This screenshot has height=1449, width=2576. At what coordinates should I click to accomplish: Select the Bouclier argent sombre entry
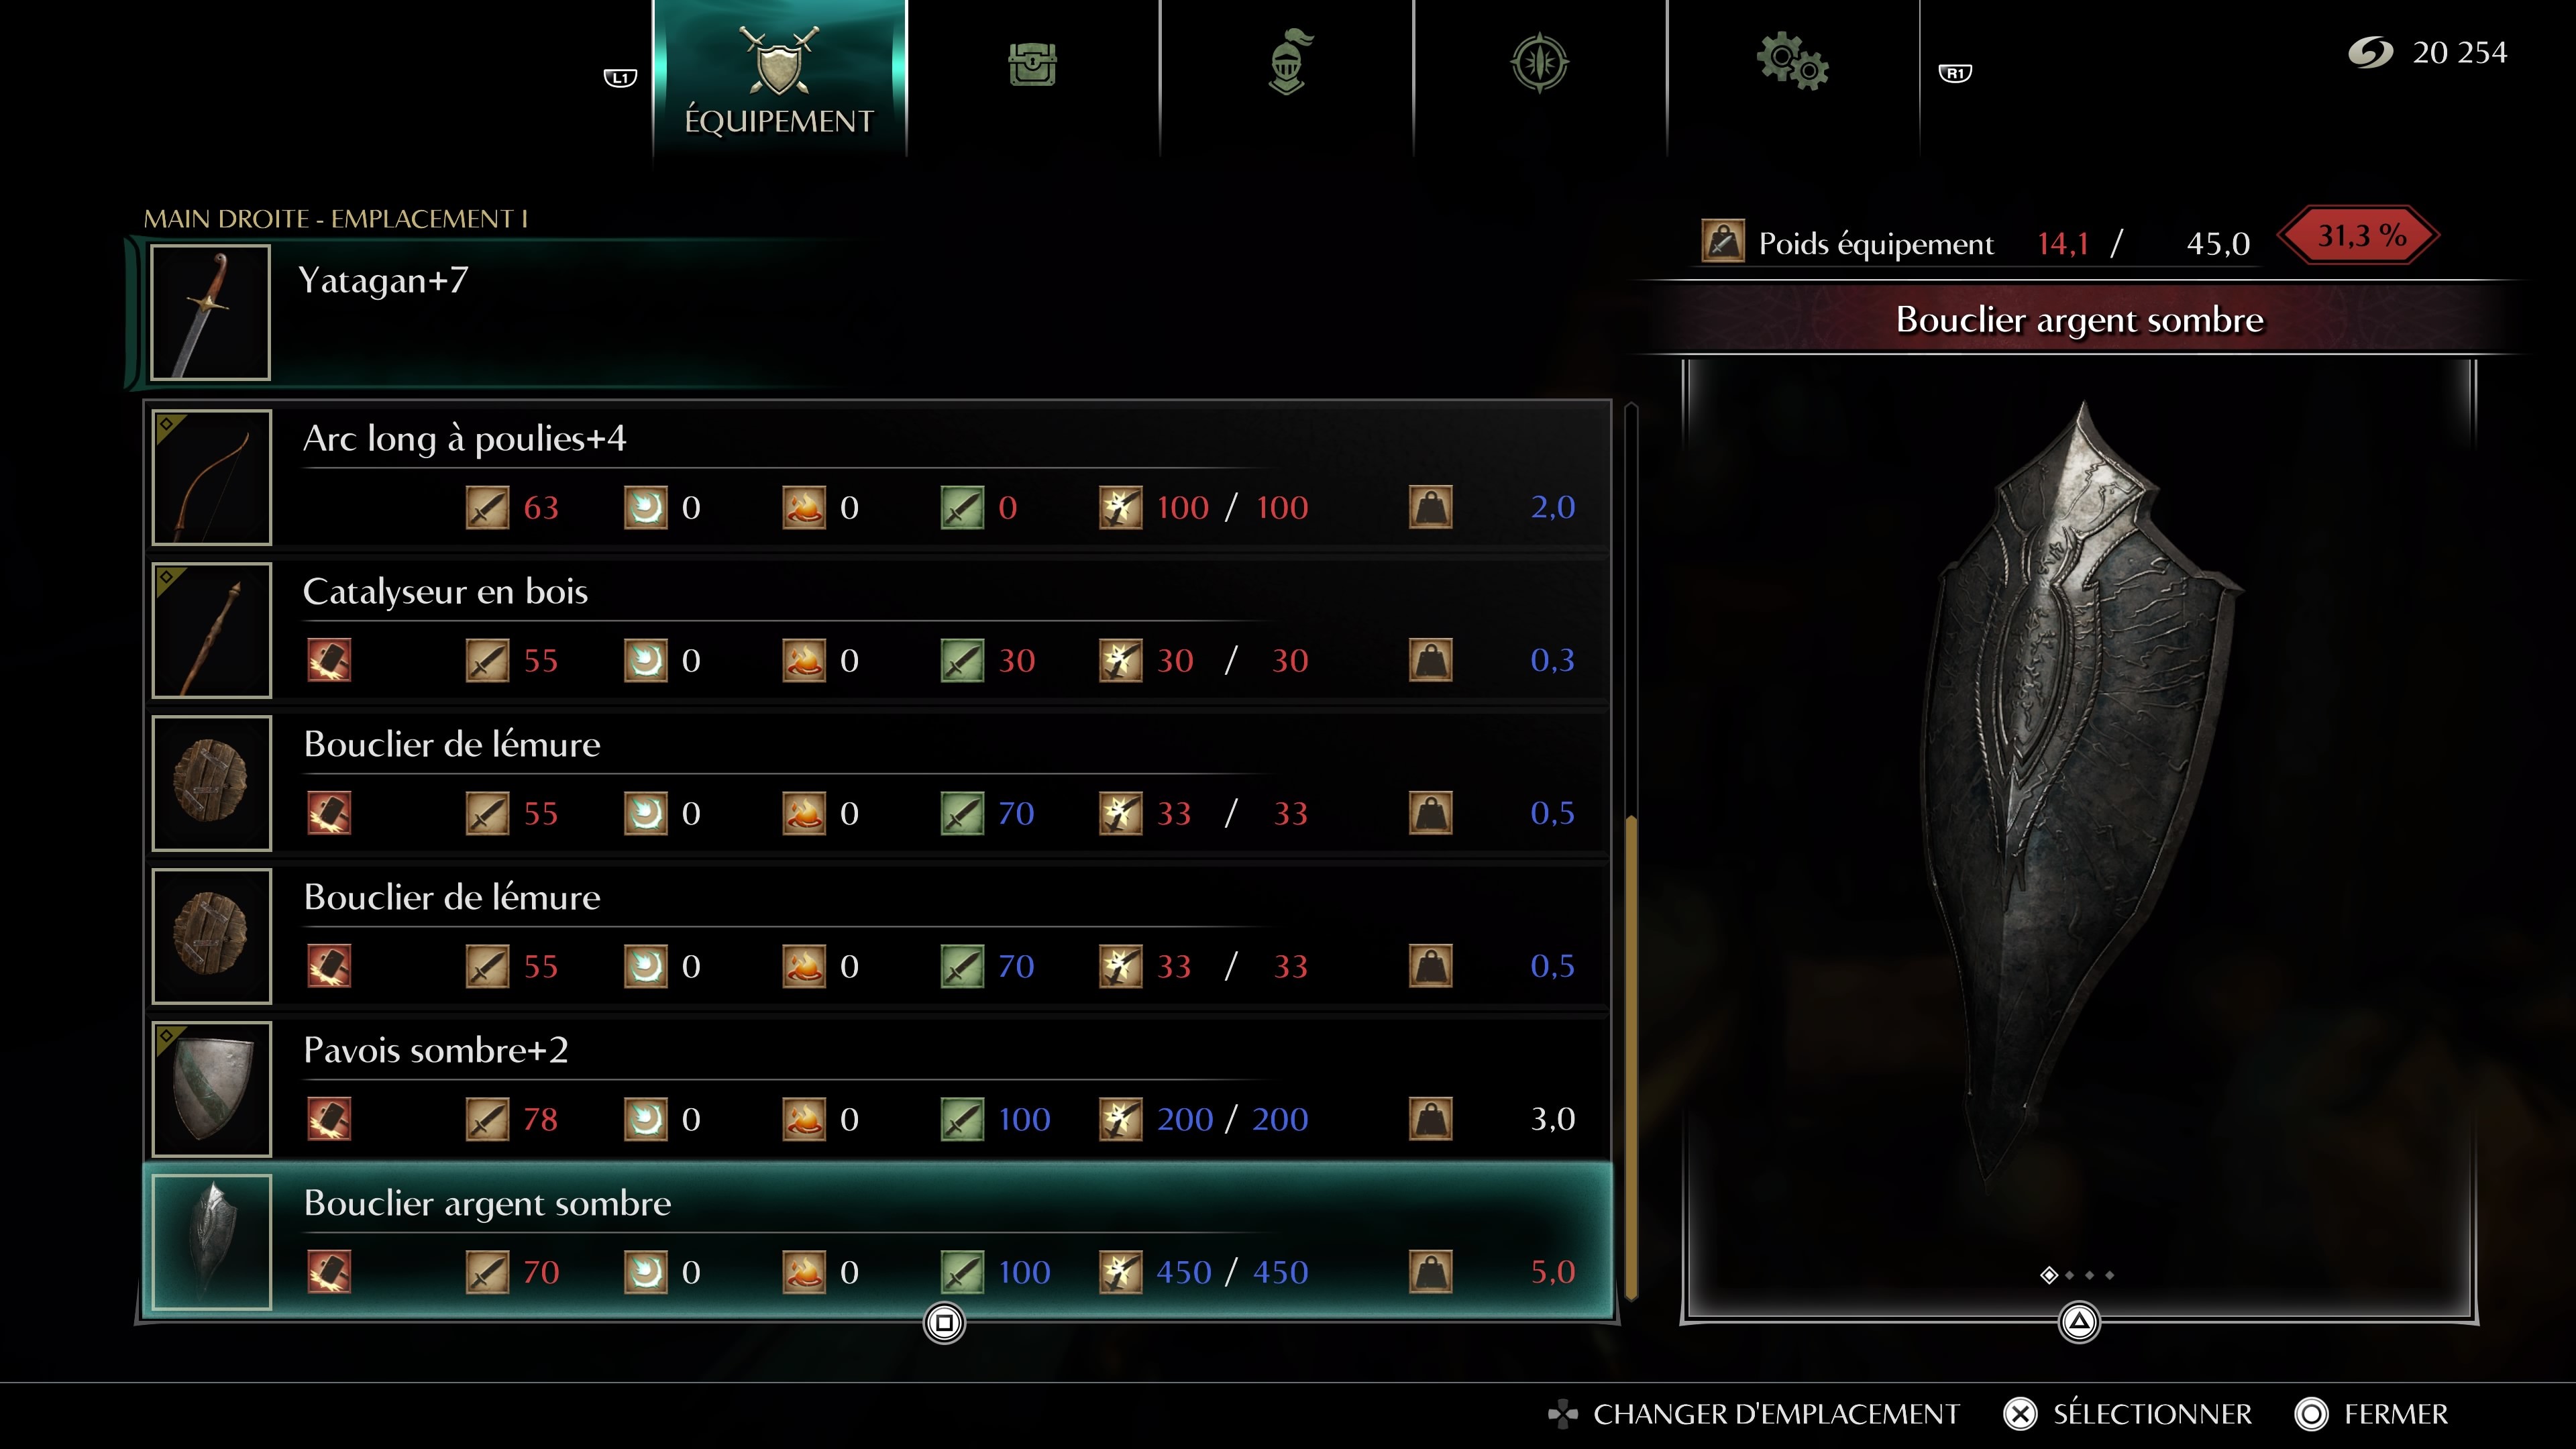click(878, 1242)
